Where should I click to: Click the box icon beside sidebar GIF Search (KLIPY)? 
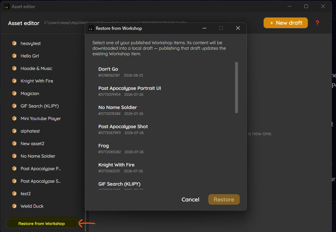14,106
